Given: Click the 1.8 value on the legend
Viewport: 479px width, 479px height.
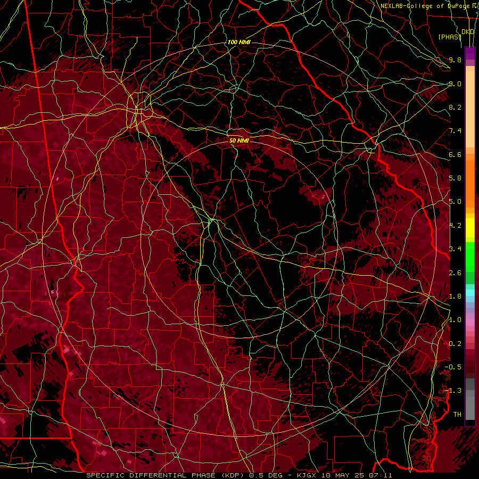Looking at the screenshot, I should pos(455,296).
